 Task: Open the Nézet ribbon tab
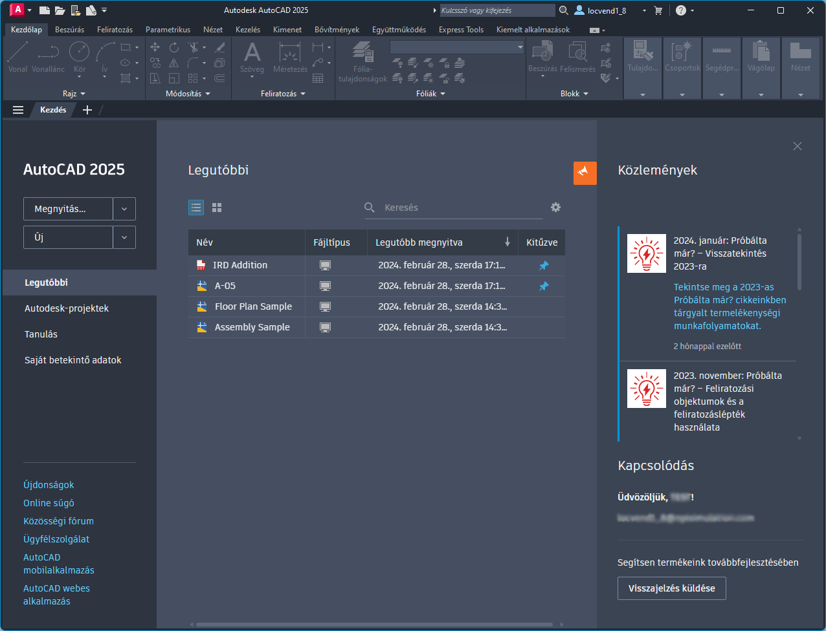point(213,30)
